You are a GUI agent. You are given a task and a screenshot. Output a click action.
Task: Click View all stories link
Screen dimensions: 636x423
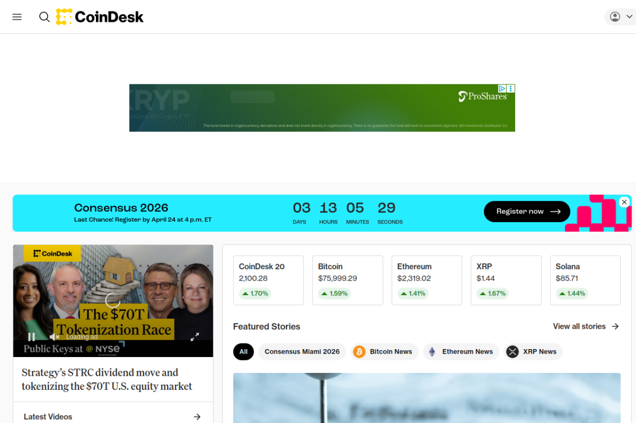click(x=586, y=326)
